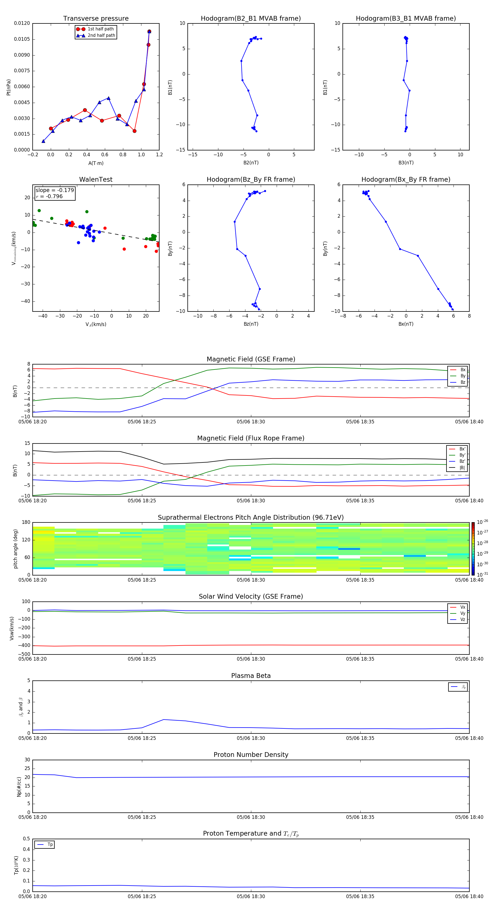The width and height of the screenshot is (502, 921).
Task: Click the Tp legend in temperature panel
Action: click(45, 845)
